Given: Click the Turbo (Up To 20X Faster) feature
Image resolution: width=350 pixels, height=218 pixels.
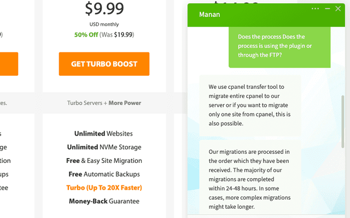Looking at the screenshot, I should point(104,187).
